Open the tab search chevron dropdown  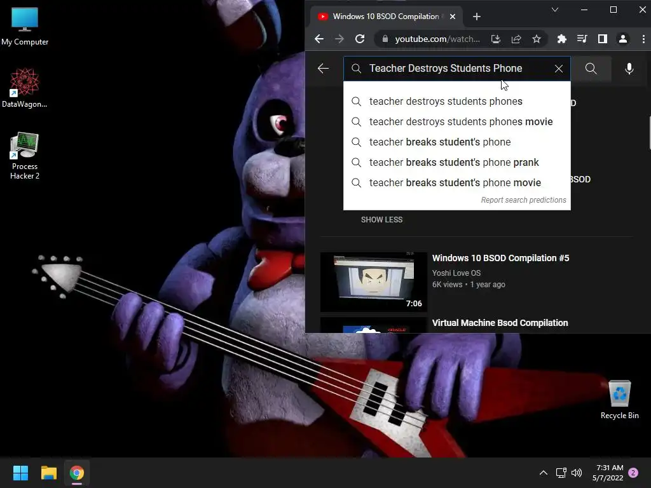[554, 10]
